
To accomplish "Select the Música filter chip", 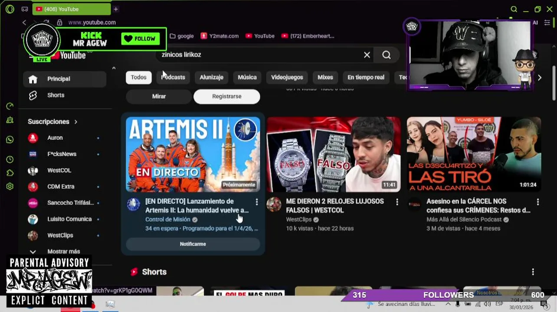I will coord(247,77).
